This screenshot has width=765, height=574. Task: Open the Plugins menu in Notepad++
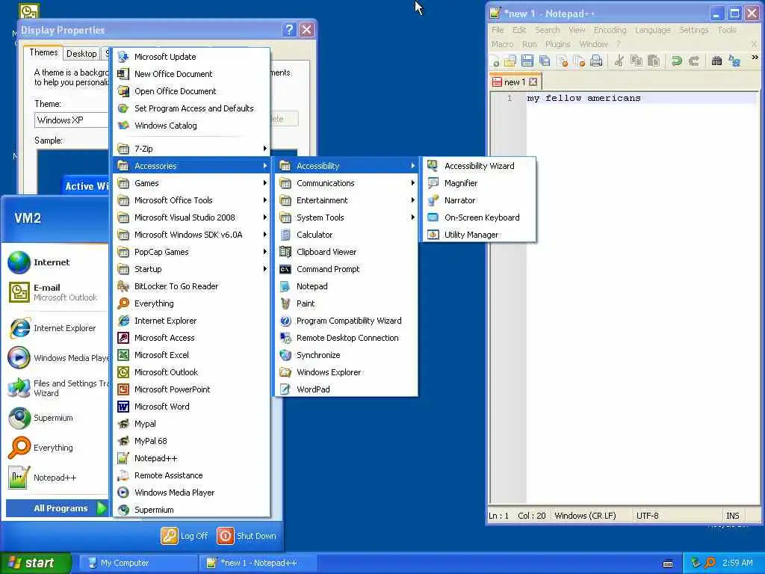click(x=557, y=44)
